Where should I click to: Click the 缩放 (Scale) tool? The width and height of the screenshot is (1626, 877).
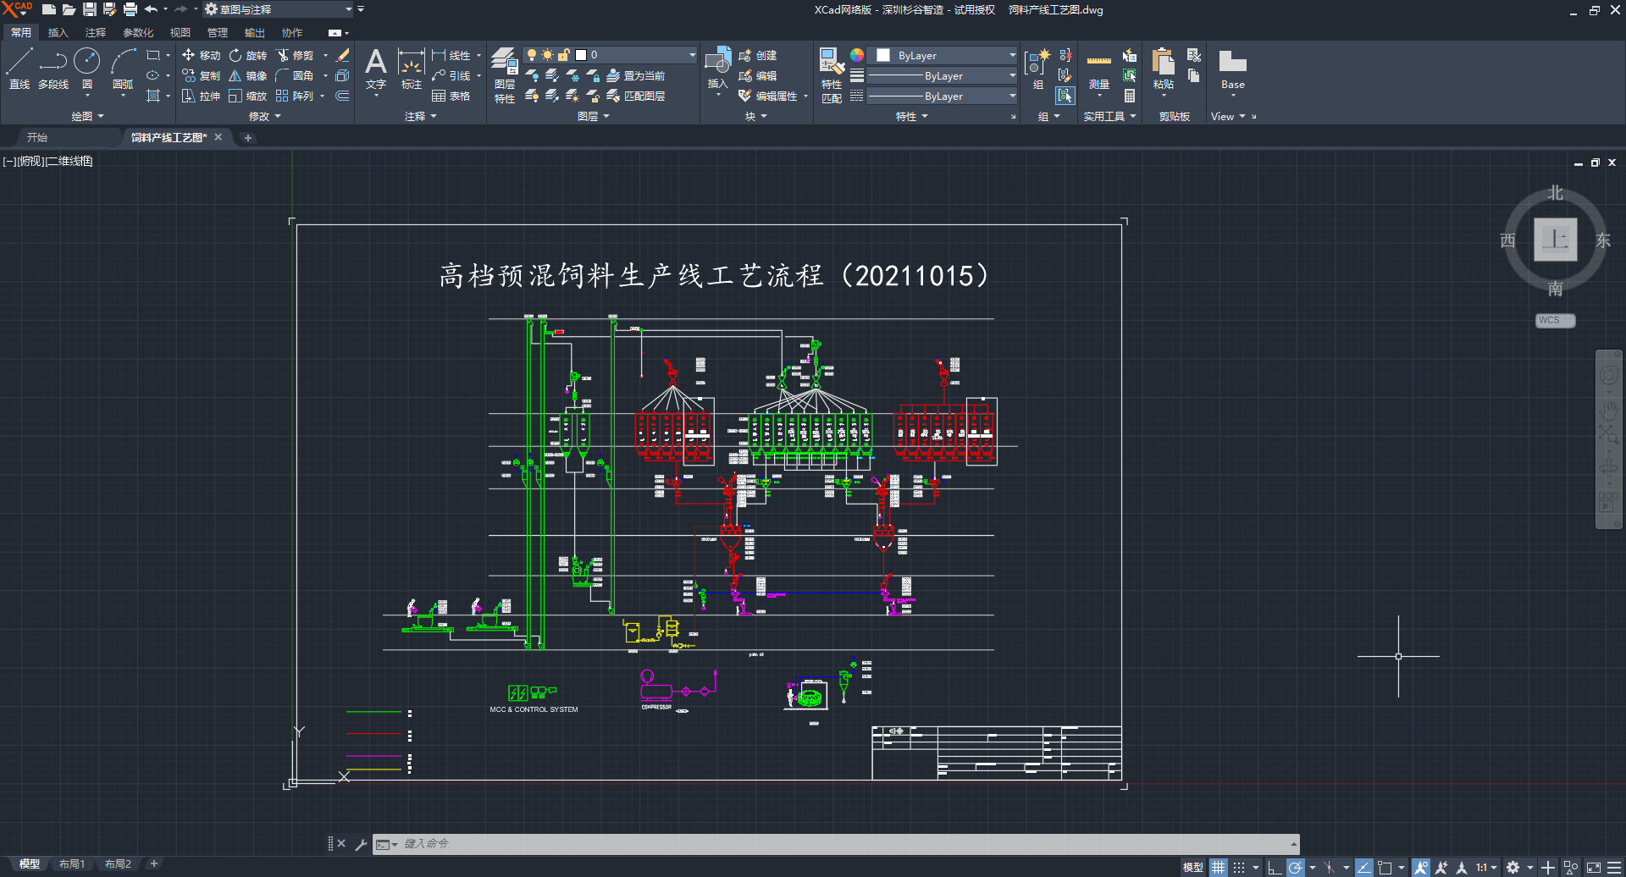[247, 96]
